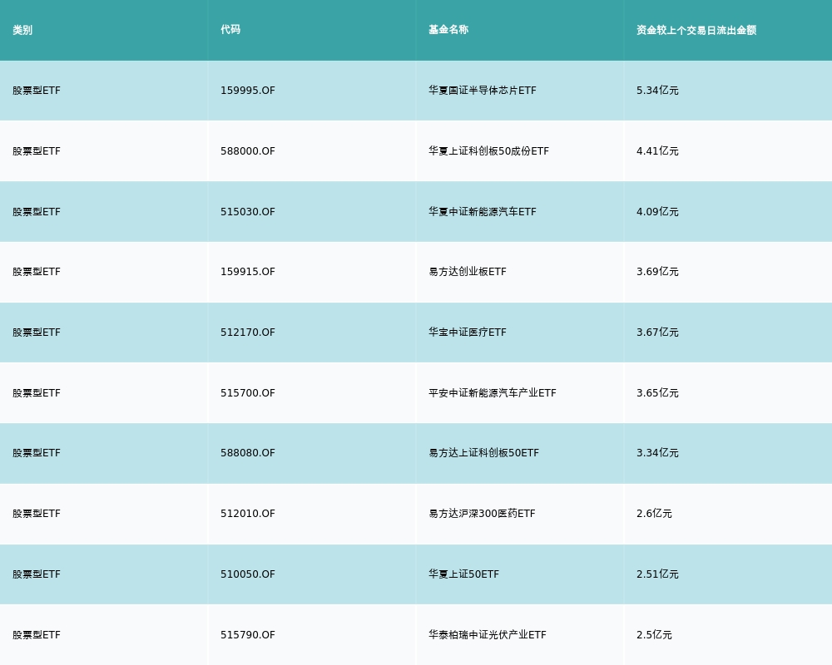Click fund code 588080.OF
The width and height of the screenshot is (832, 665).
click(248, 453)
